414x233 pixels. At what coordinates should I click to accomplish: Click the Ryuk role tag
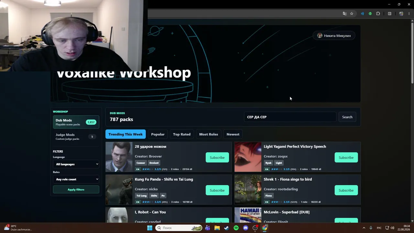268,163
